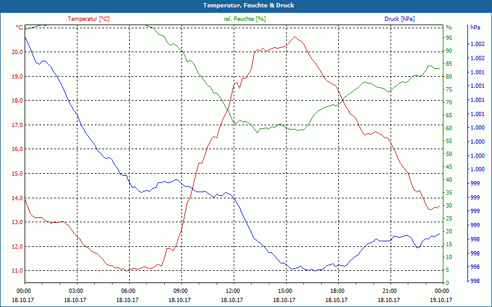Click the '18:00' time axis label

pos(337,290)
